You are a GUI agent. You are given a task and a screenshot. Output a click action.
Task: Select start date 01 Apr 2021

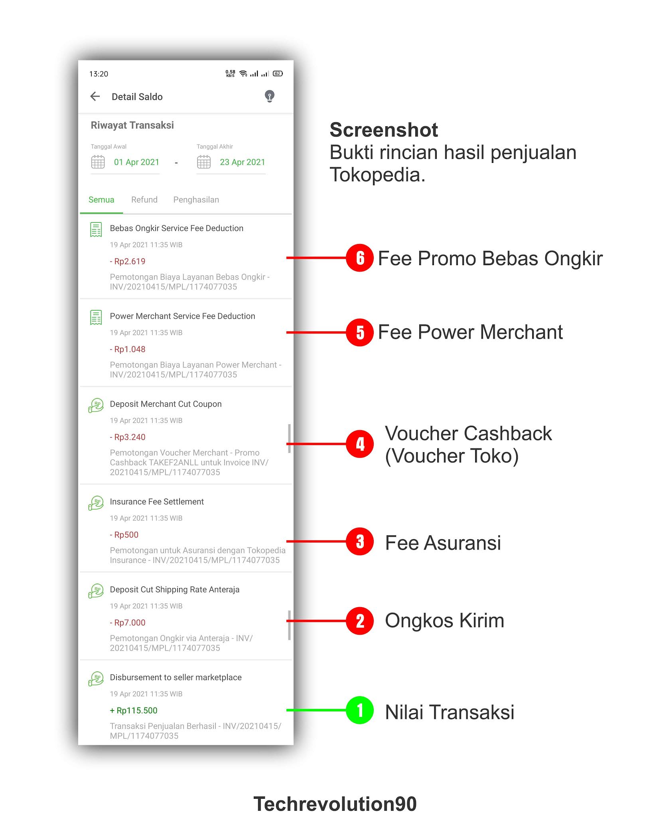tap(136, 162)
